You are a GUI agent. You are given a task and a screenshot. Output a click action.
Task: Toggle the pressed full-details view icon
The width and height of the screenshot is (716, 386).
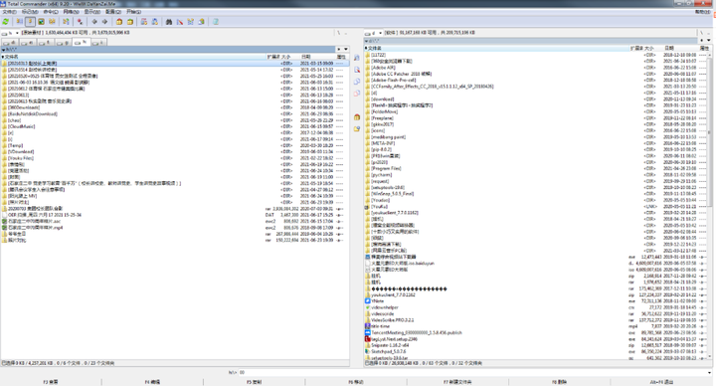pos(30,22)
